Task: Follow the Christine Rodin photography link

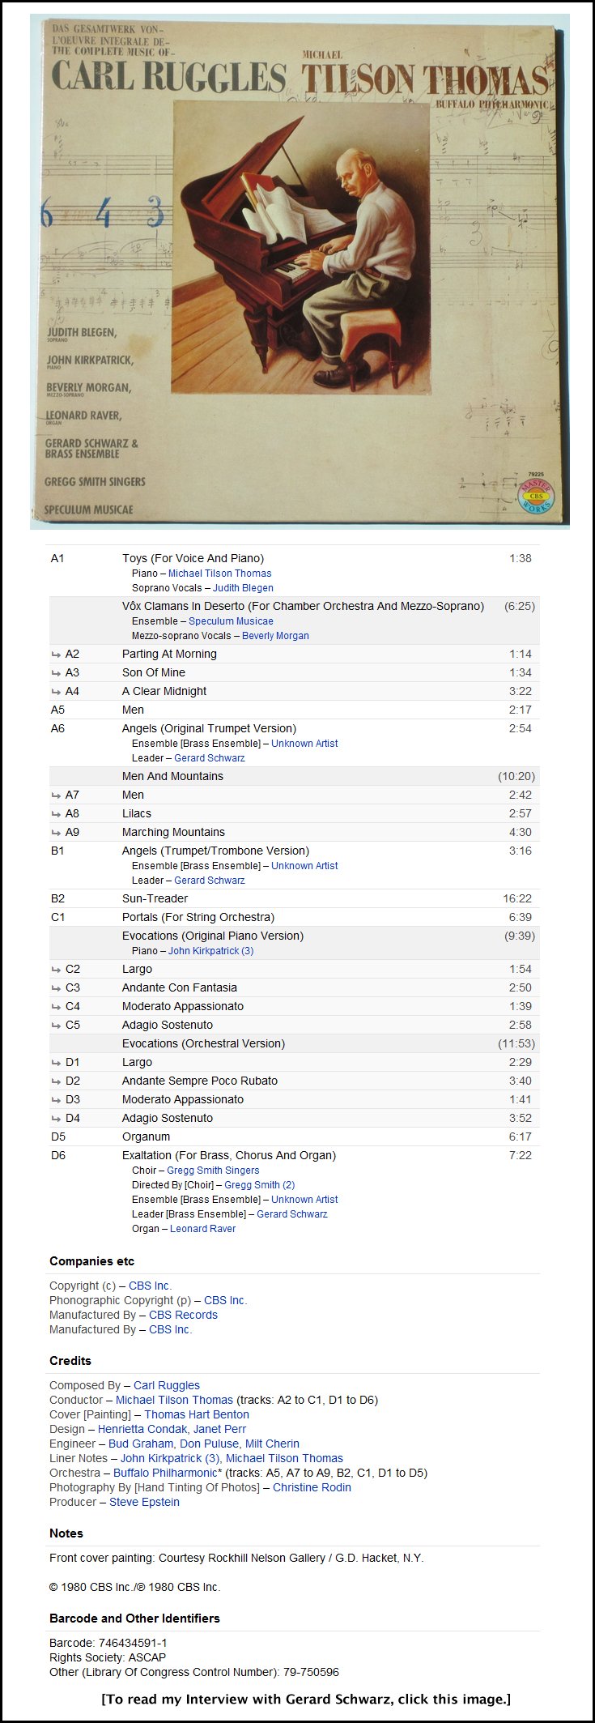Action: [312, 1487]
